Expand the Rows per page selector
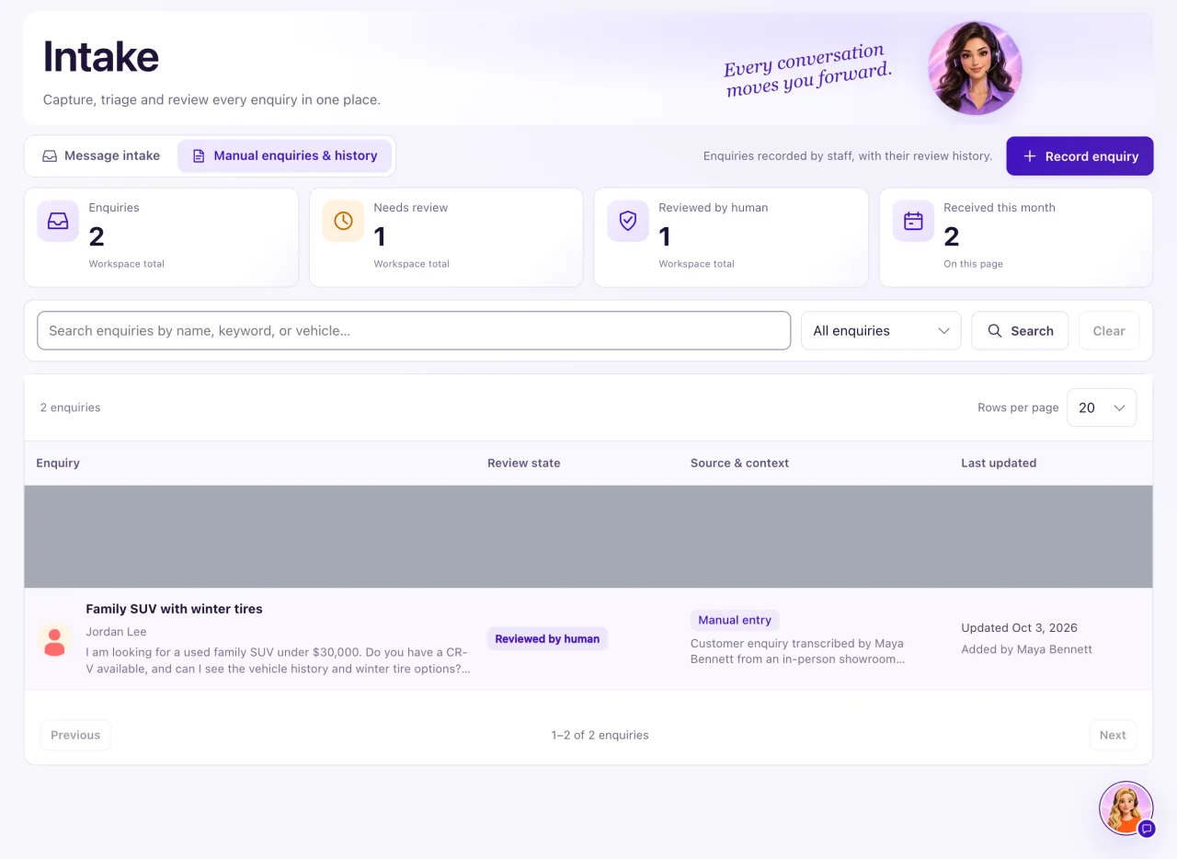Screen dimensions: 1177x859 [x=1102, y=407]
